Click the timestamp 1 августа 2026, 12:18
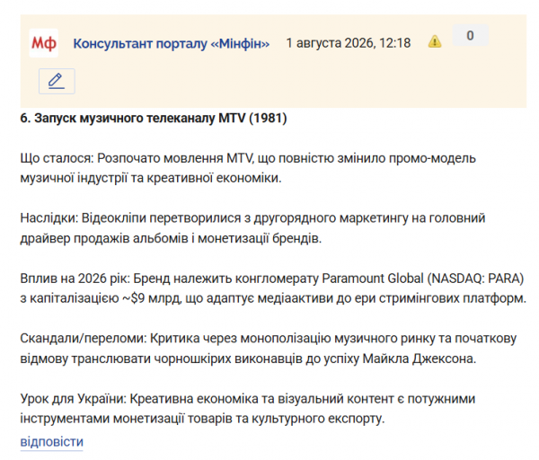The image size is (539, 460). tap(349, 43)
